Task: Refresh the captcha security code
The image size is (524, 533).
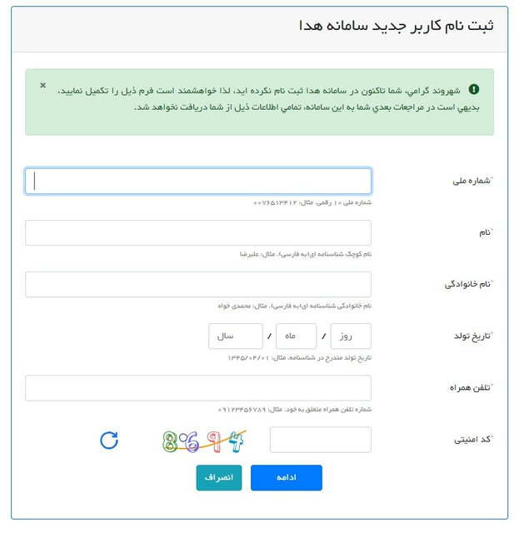Action: (x=109, y=440)
